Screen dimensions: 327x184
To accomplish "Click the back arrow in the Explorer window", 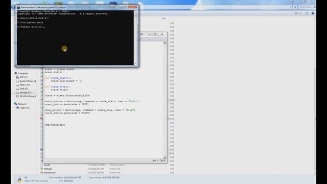I will (13, 7).
